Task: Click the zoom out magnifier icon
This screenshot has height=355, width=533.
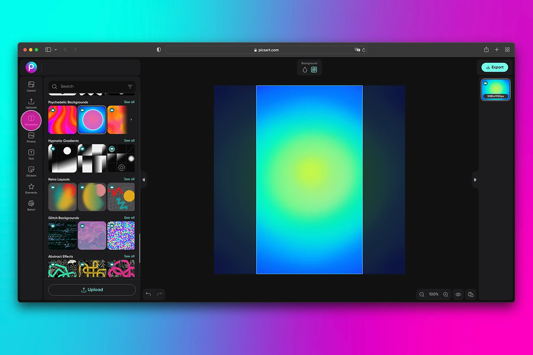Action: coord(422,294)
